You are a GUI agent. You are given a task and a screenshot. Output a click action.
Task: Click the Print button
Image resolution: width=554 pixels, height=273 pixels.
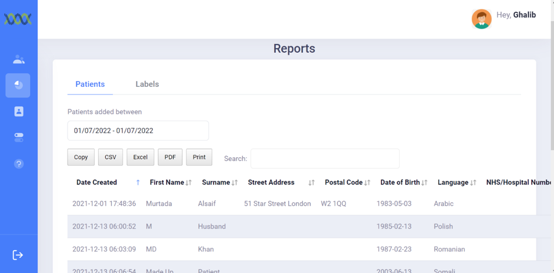click(199, 157)
